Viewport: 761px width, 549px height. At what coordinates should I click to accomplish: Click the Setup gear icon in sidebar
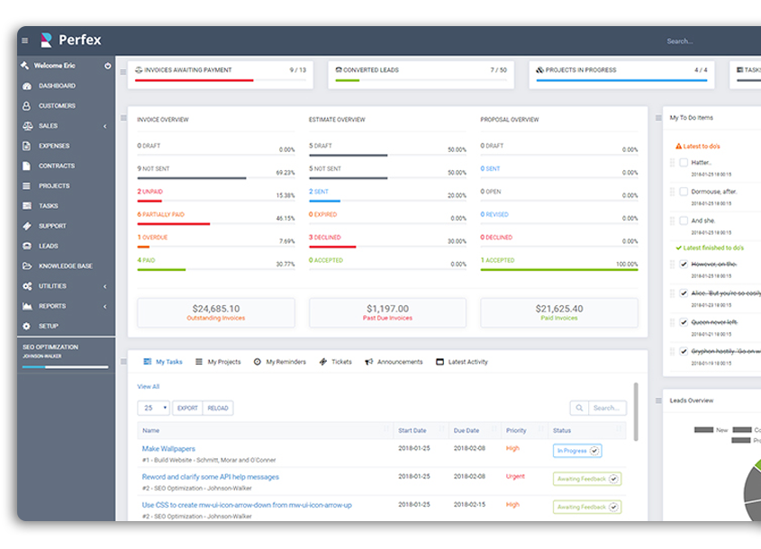click(27, 327)
